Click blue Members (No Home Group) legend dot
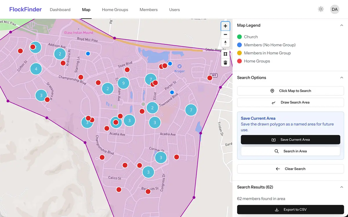Image resolution: width=348 pixels, height=217 pixels. point(239,45)
